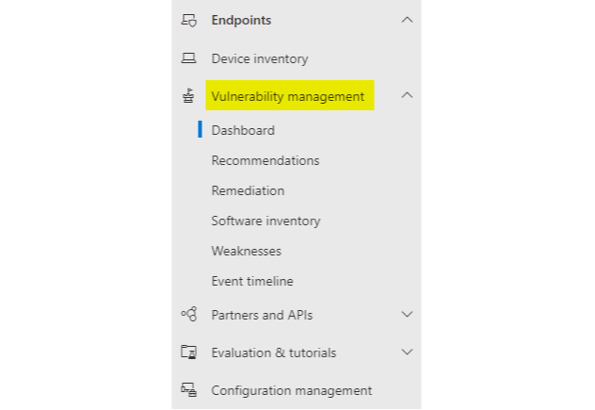Go to Remediation
595x410 pixels.
point(248,190)
